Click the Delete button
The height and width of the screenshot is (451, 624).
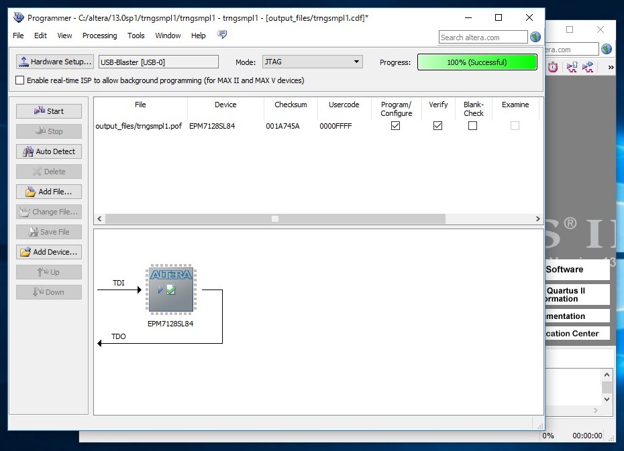(49, 172)
